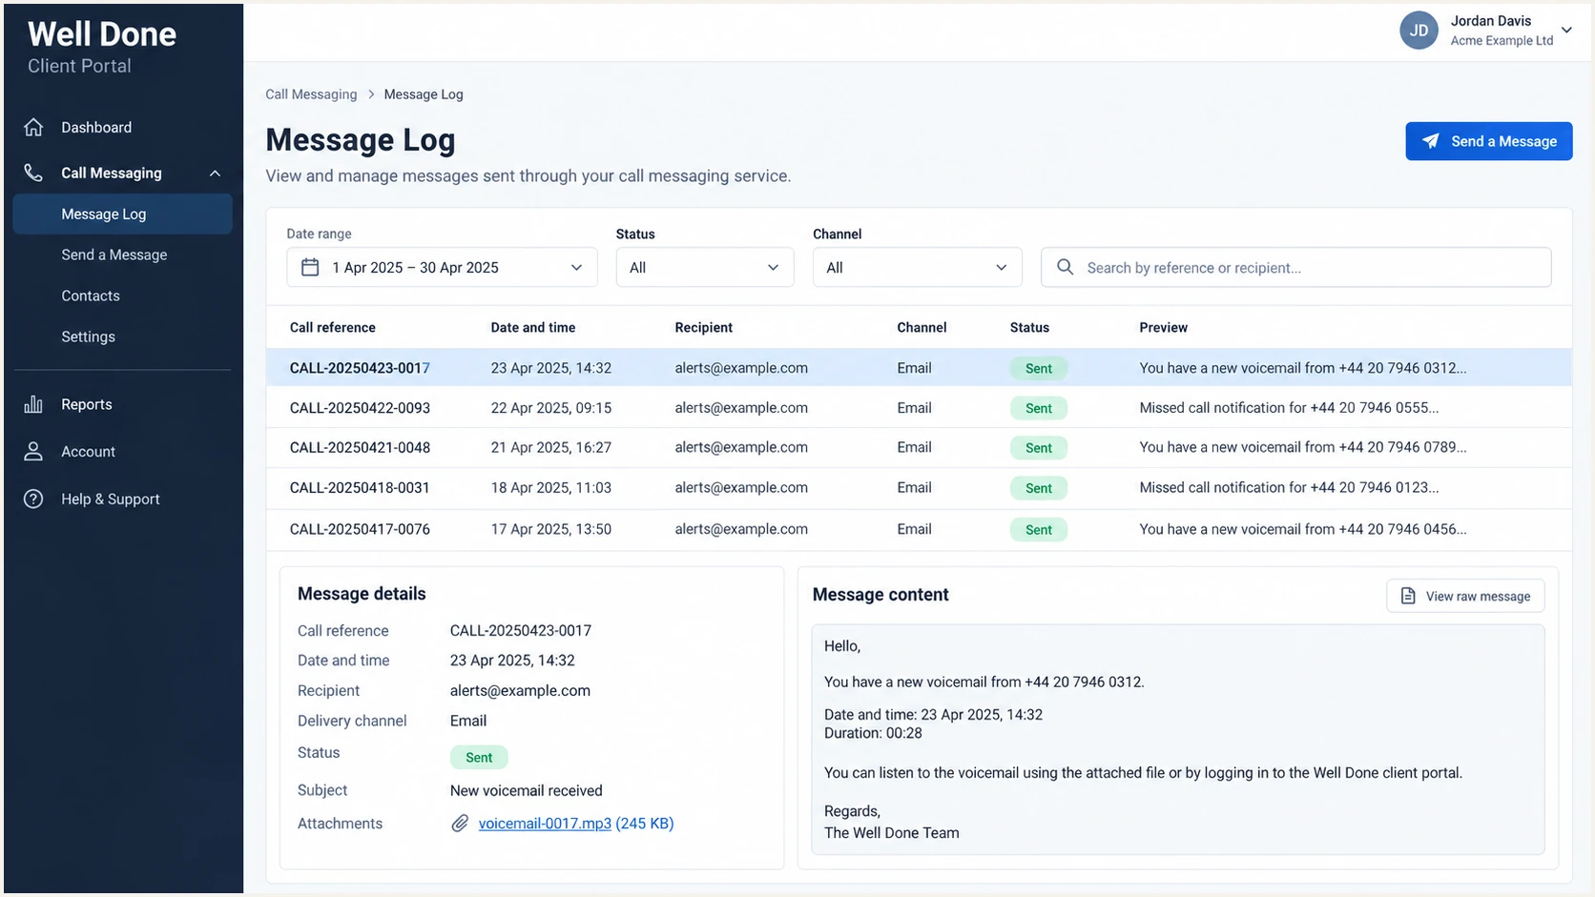This screenshot has width=1595, height=897.
Task: Click the search by reference input field
Action: pos(1295,267)
